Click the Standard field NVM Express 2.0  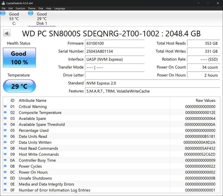[x=152, y=83]
